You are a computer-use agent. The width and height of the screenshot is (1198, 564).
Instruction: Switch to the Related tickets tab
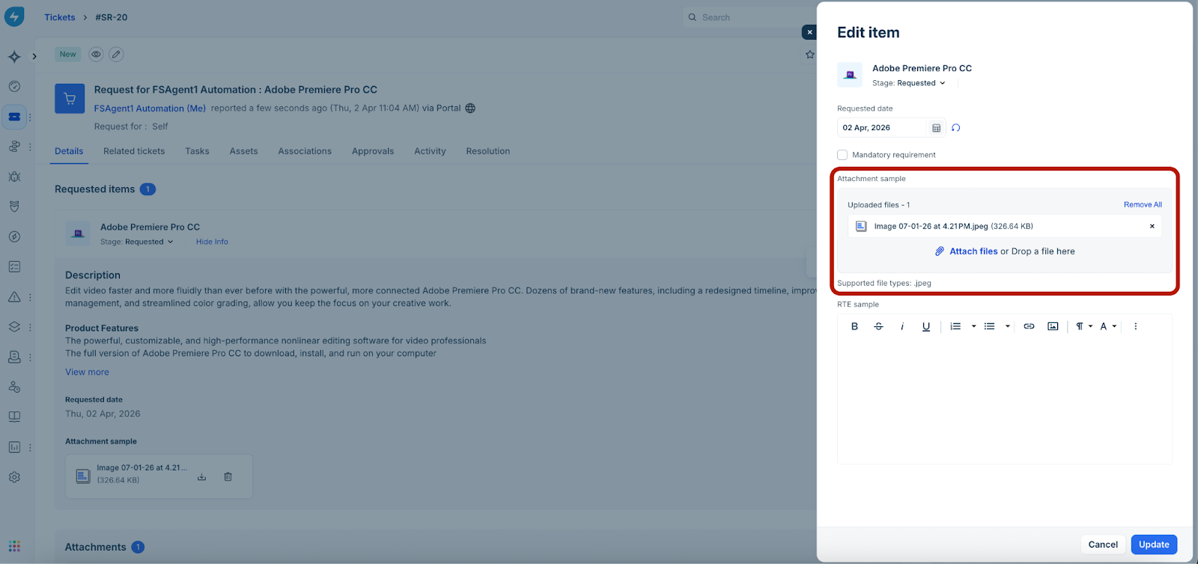pos(134,151)
